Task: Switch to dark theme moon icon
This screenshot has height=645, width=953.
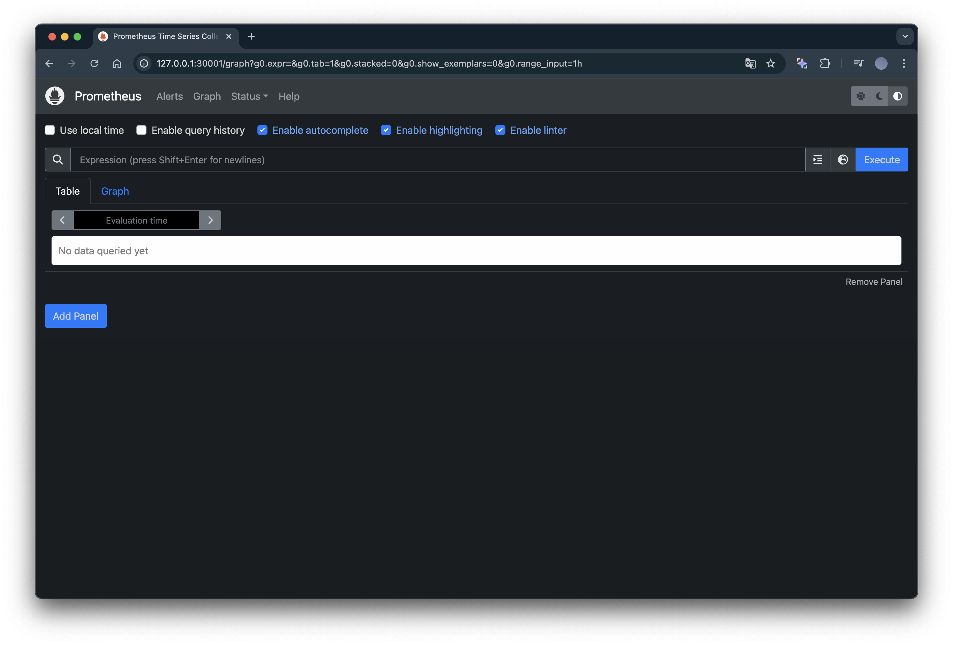Action: pyautogui.click(x=879, y=96)
